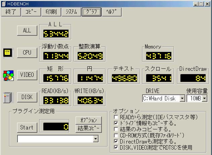Open the DRIVE dropdown list
The image size is (212, 155).
182,98
